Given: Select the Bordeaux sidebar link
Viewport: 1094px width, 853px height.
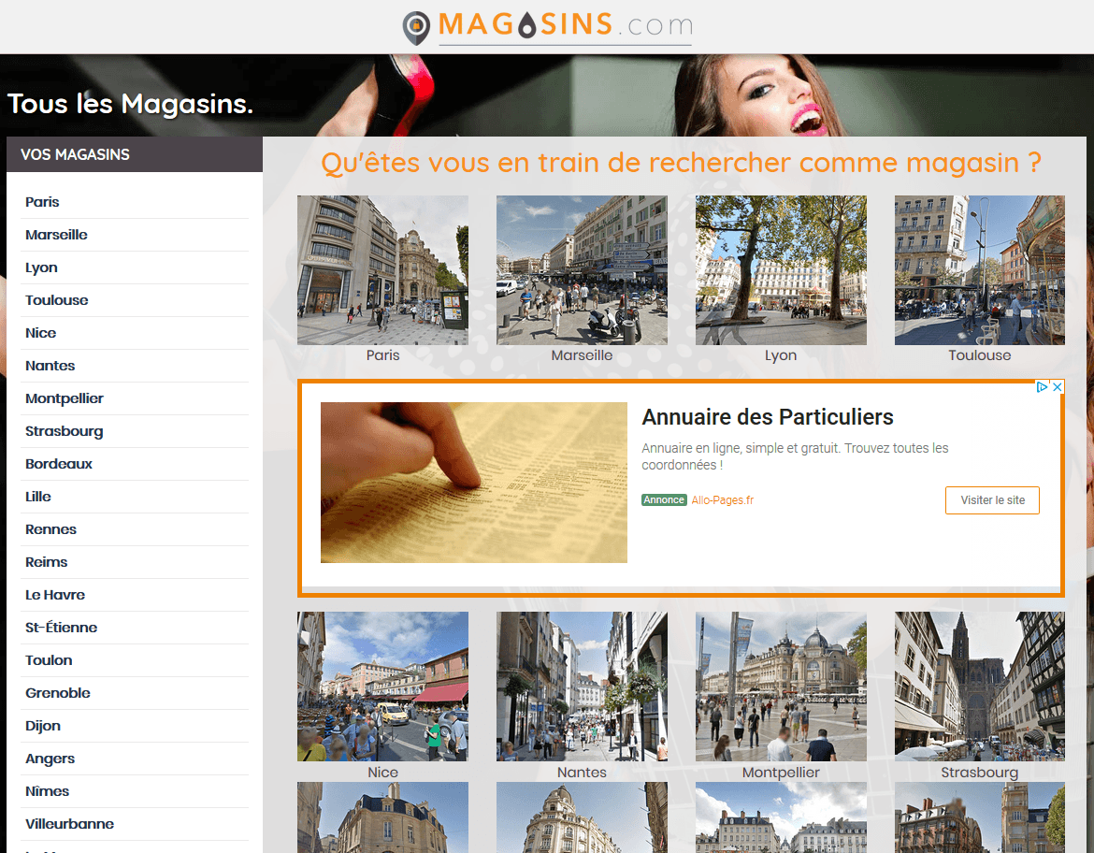Looking at the screenshot, I should click(59, 464).
